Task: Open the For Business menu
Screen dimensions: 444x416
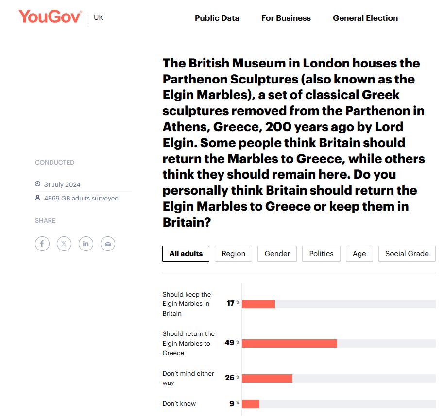Action: (286, 18)
